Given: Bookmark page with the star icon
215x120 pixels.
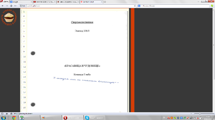Looking at the screenshot, I should [135, 6].
